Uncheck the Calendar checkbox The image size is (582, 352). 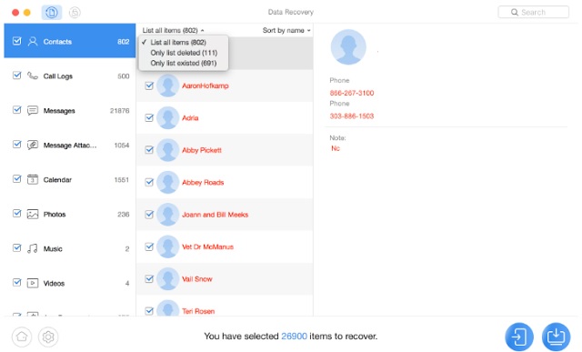pyautogui.click(x=16, y=178)
